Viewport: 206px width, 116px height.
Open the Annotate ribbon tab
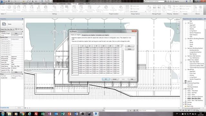pyautogui.click(x=37, y=4)
